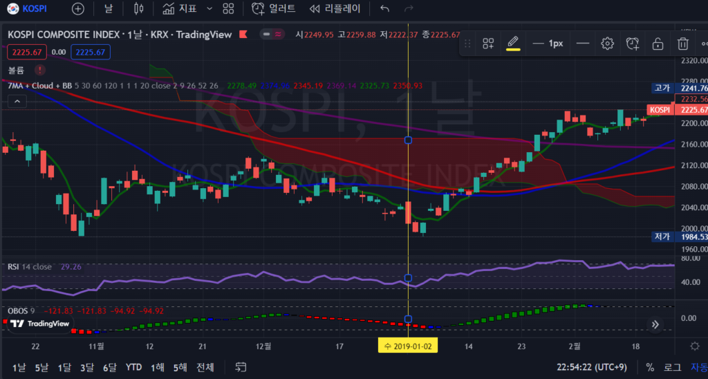Open the candlestick chart style selector
Image resolution: width=708 pixels, height=379 pixels.
138,9
